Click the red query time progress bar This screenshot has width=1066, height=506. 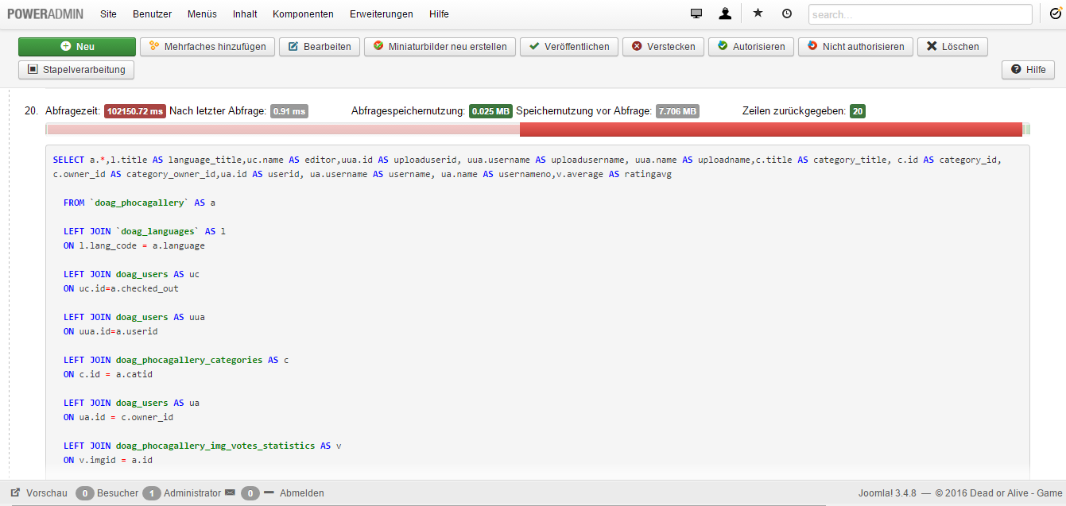click(x=770, y=129)
